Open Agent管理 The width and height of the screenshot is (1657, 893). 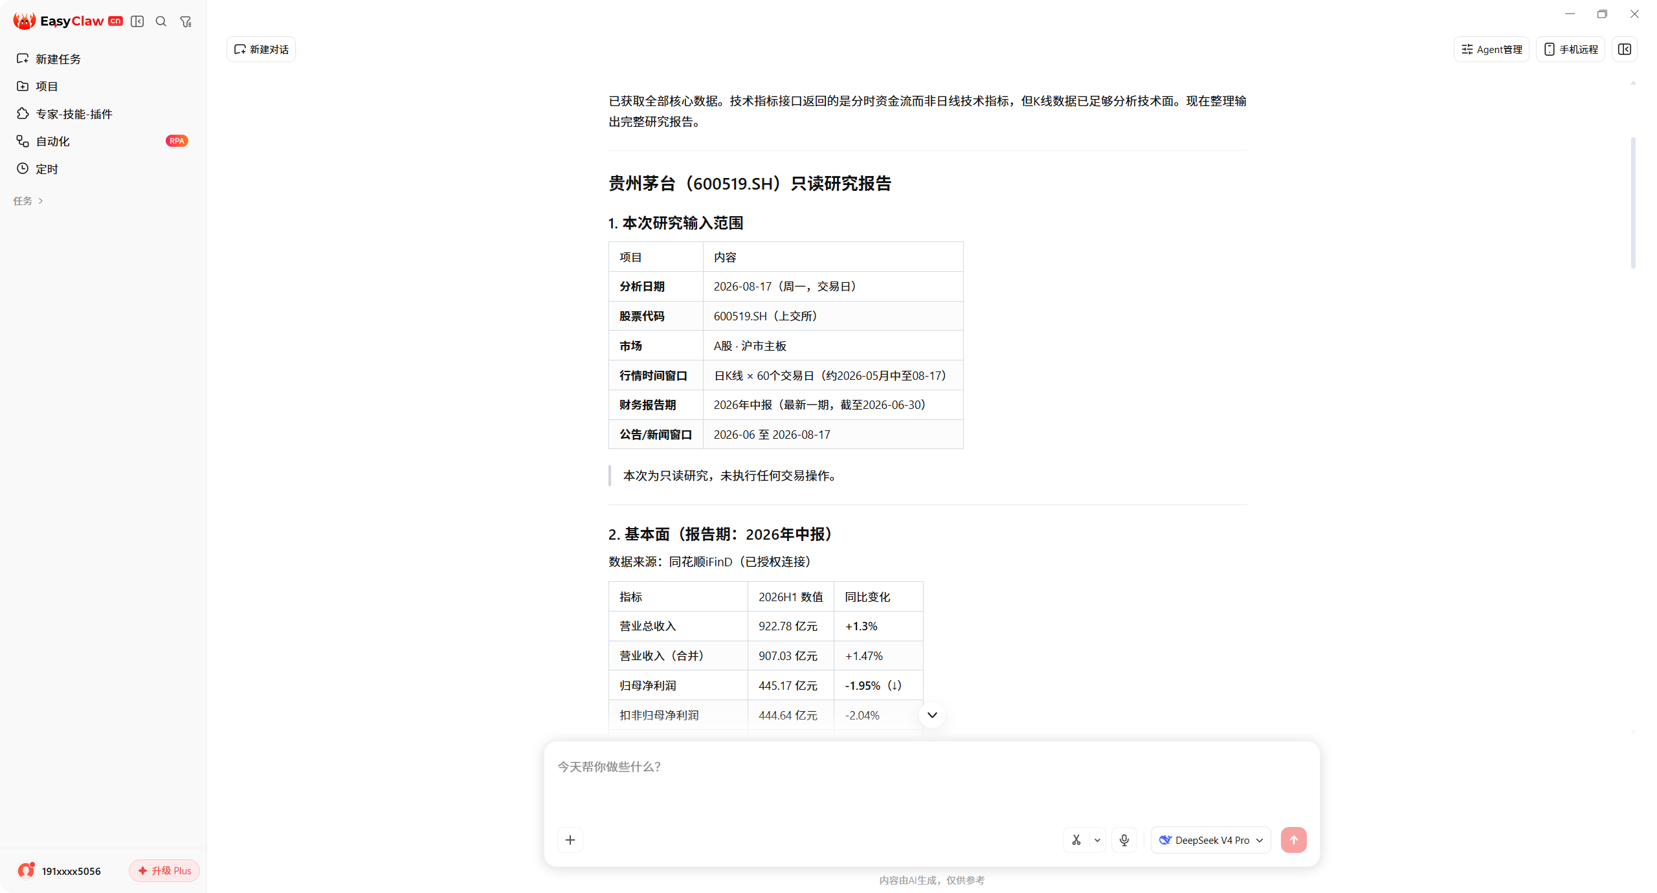click(x=1491, y=49)
